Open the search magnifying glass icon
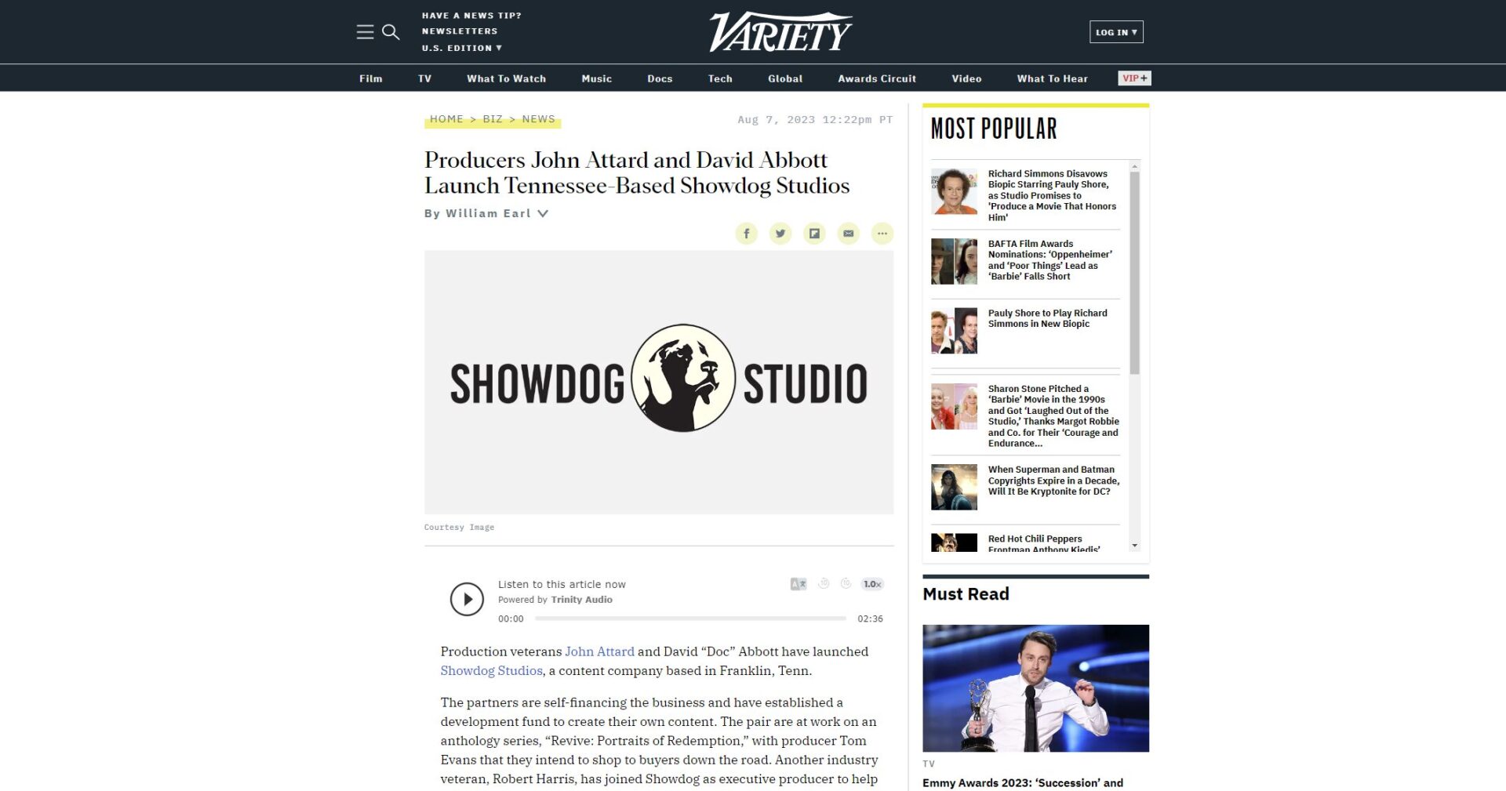The image size is (1506, 791). (391, 32)
